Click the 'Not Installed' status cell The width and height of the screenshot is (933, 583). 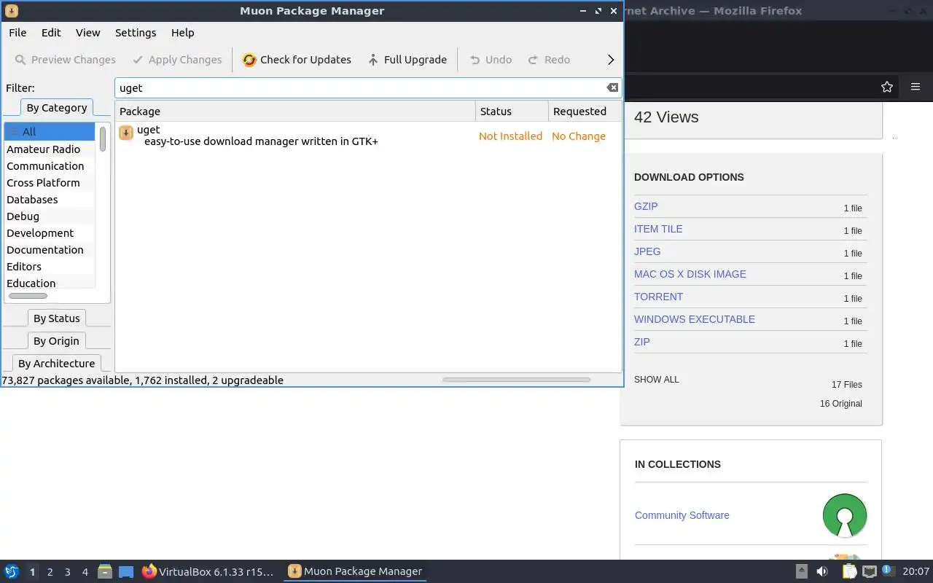pyautogui.click(x=510, y=136)
